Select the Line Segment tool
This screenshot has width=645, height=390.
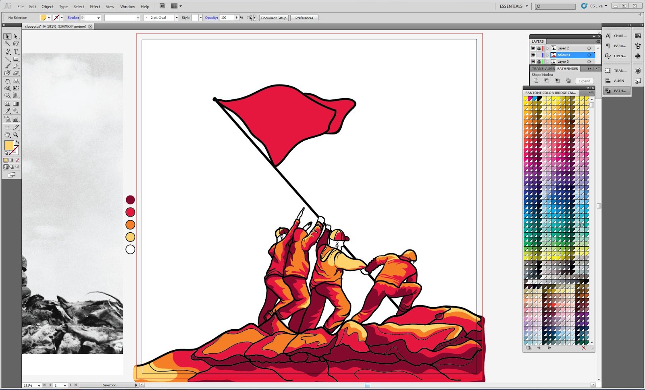coord(7,59)
